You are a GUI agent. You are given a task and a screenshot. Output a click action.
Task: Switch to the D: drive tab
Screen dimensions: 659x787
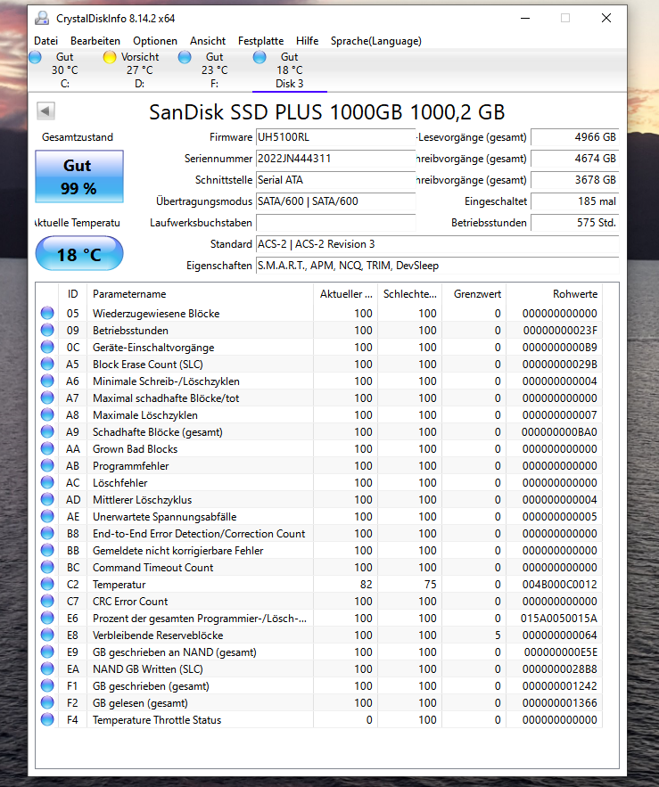click(x=139, y=70)
